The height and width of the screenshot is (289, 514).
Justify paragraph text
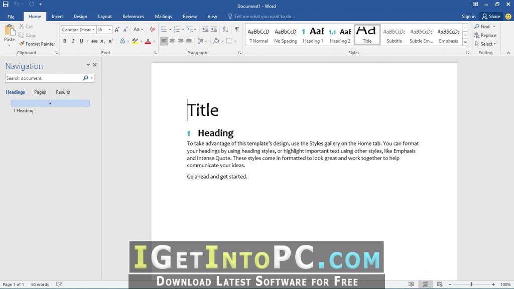coord(189,41)
